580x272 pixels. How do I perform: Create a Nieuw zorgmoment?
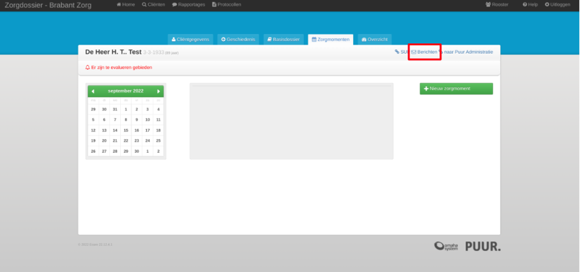tap(456, 89)
